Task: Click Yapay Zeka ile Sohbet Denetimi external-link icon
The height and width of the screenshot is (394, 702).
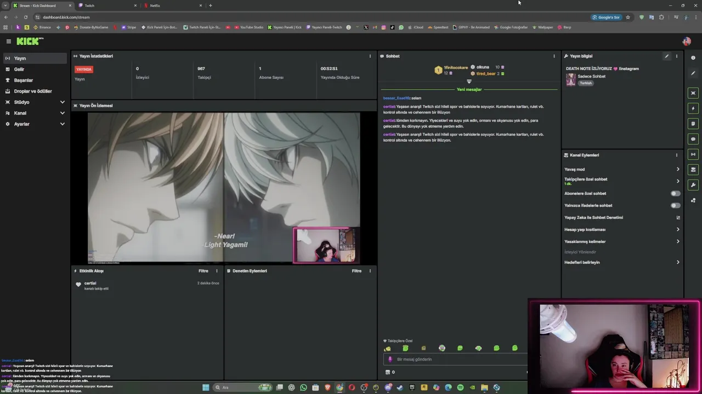Action: click(x=678, y=217)
